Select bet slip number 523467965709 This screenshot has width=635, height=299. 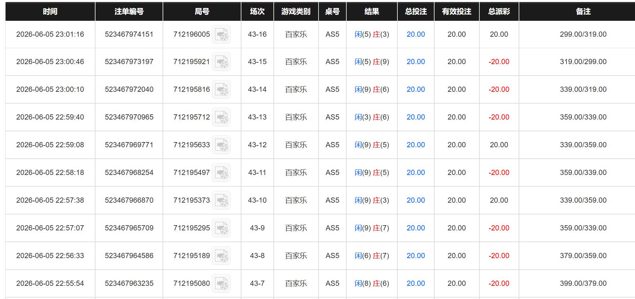(129, 228)
